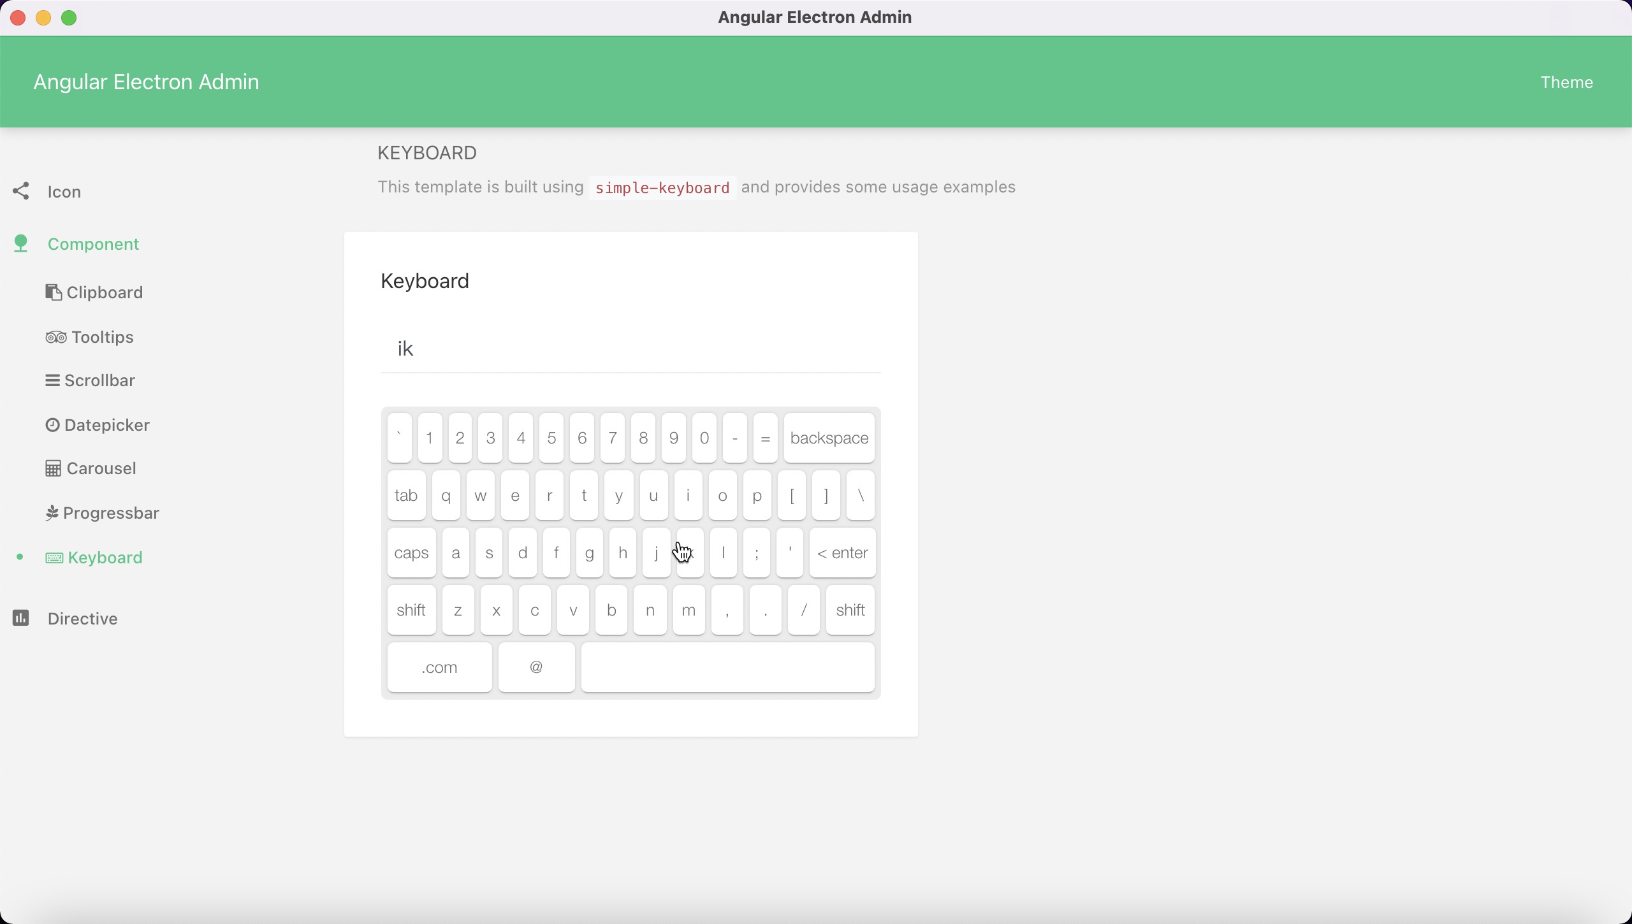The height and width of the screenshot is (924, 1632).
Task: Navigate to the Datepicker page
Action: (x=106, y=425)
